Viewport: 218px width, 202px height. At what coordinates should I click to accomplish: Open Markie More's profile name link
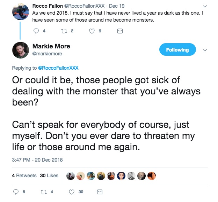coord(51,46)
